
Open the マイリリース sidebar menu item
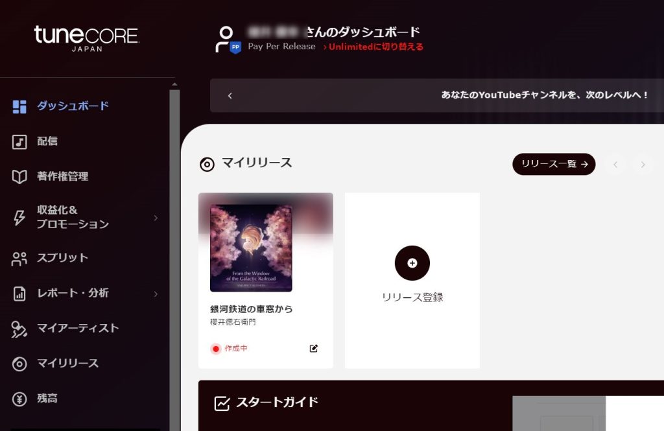click(67, 363)
